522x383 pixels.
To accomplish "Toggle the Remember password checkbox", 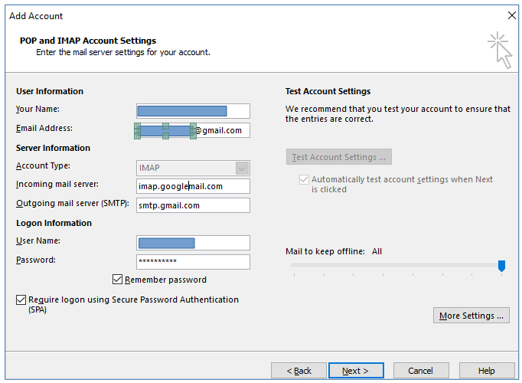I will click(118, 280).
